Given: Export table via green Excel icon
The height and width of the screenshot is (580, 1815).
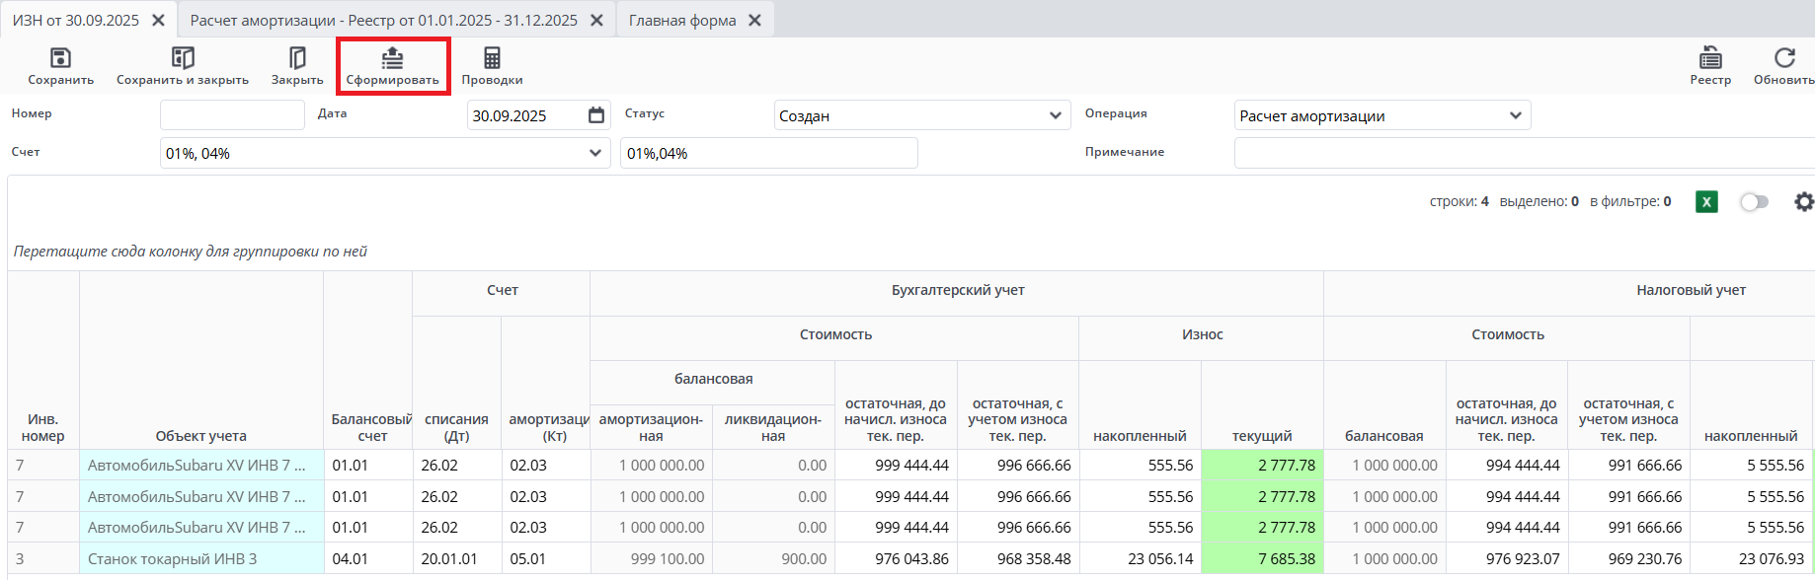Looking at the screenshot, I should [x=1706, y=202].
